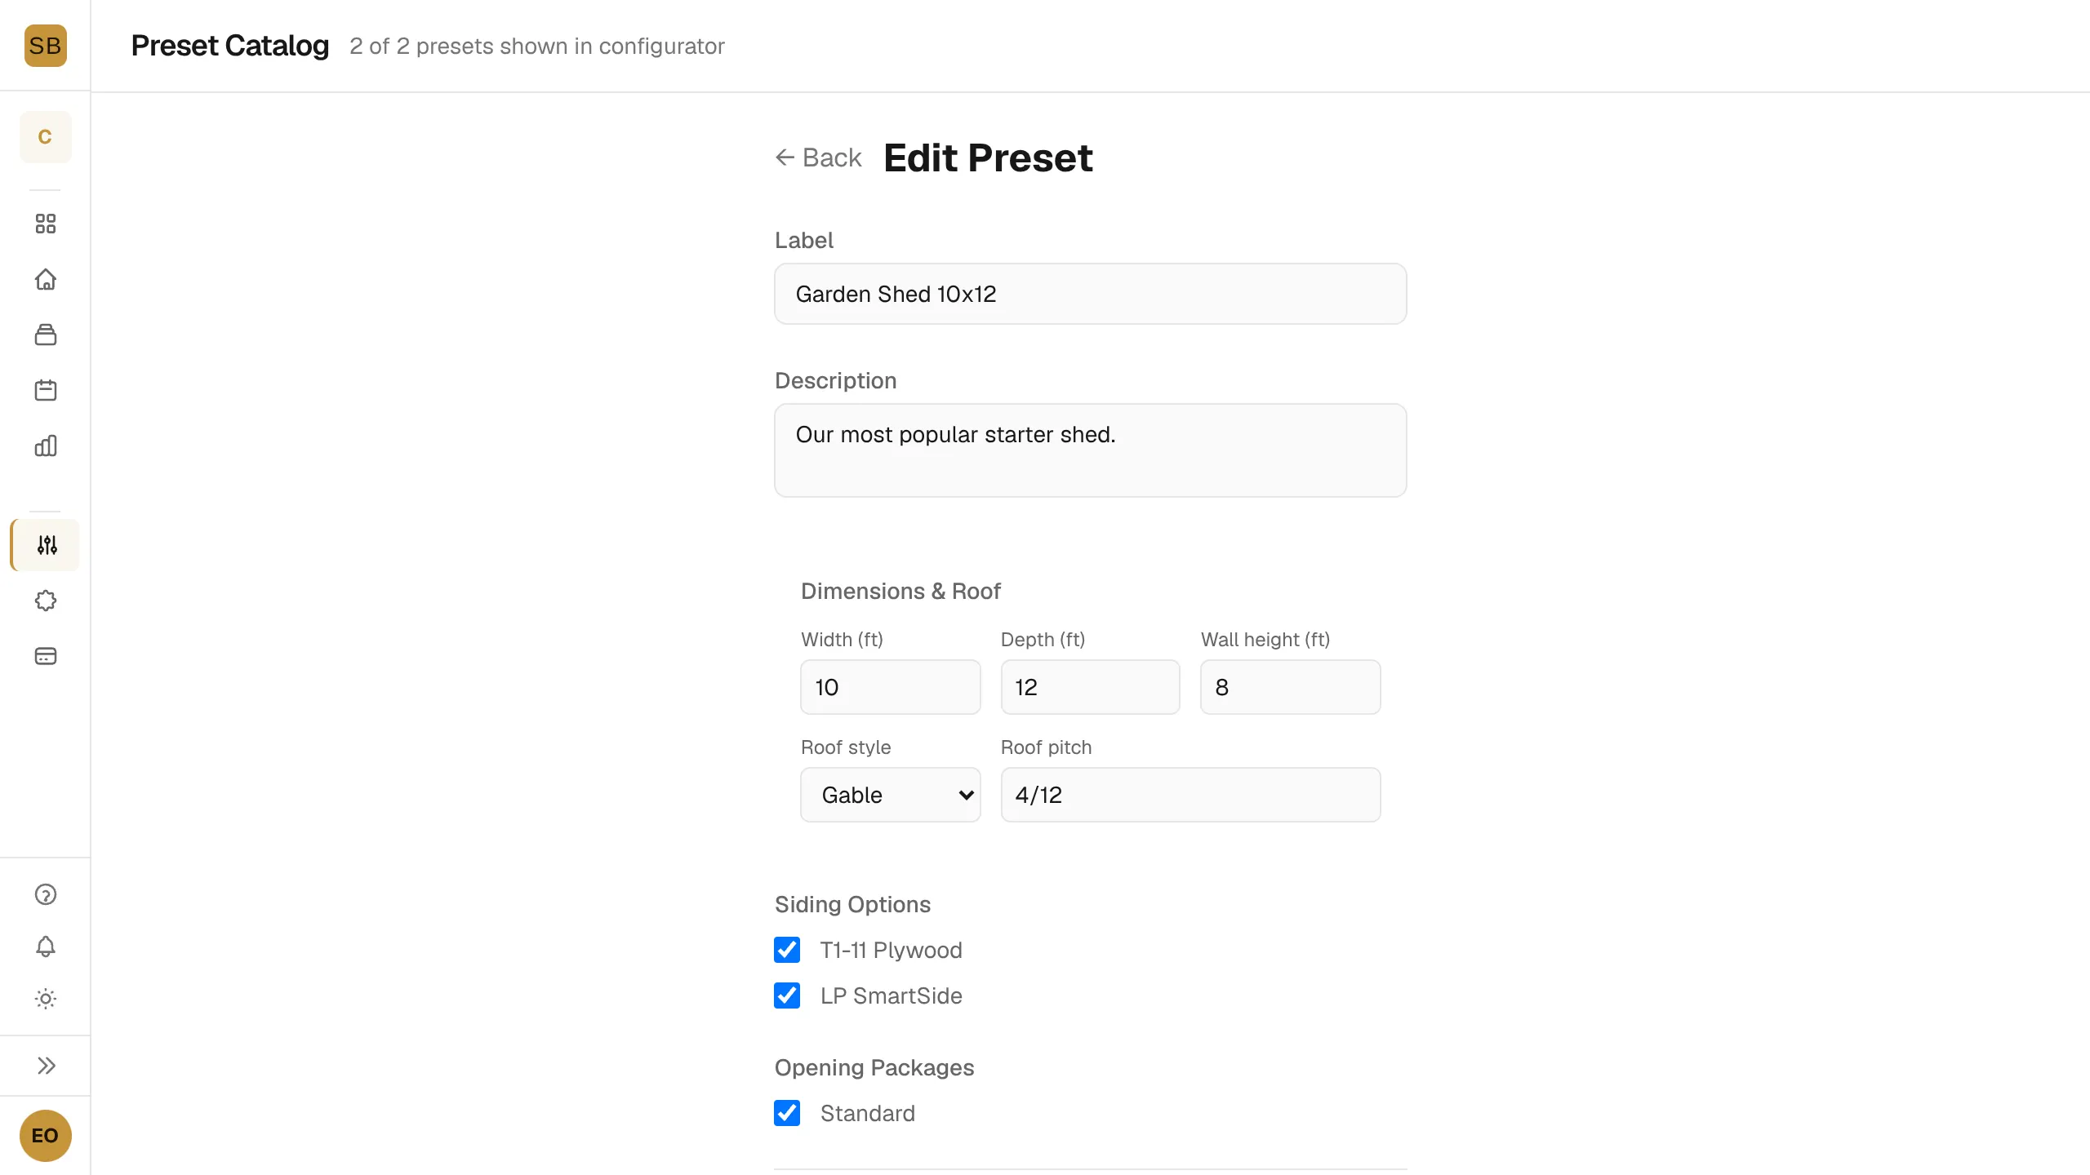Toggle the sun theme icon
The height and width of the screenshot is (1175, 2090).
[x=45, y=999]
